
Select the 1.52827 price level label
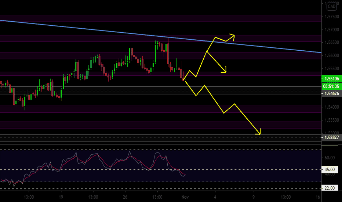click(332, 137)
